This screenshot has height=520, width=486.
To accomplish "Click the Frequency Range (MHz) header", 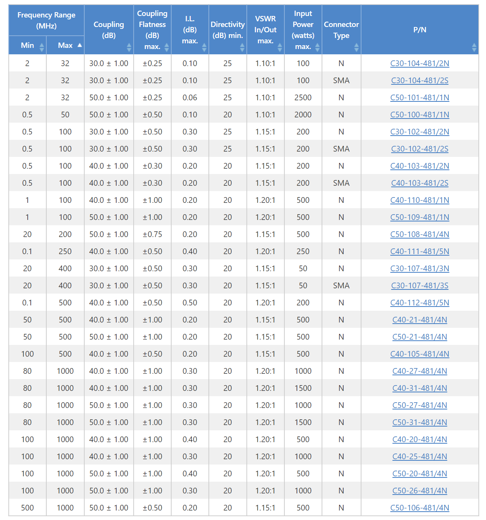I will tap(46, 21).
